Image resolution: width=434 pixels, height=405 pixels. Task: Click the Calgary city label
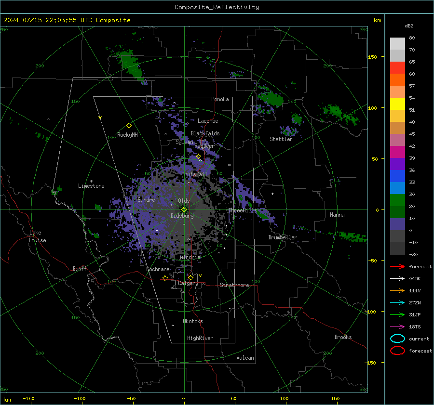coord(188,283)
